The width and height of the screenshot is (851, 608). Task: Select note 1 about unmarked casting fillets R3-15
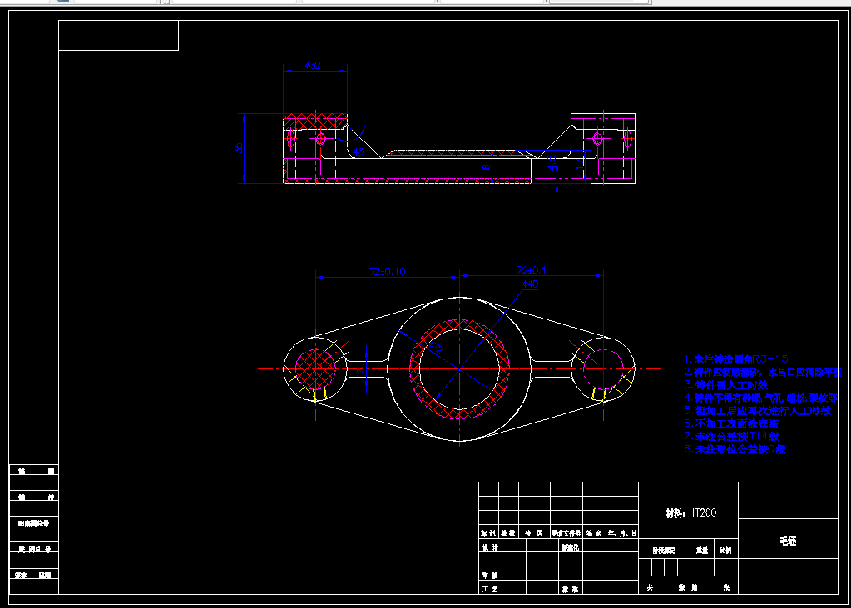tap(736, 358)
